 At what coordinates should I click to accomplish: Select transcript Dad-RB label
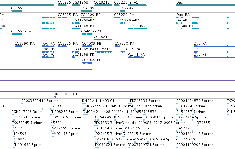pos(187,26)
